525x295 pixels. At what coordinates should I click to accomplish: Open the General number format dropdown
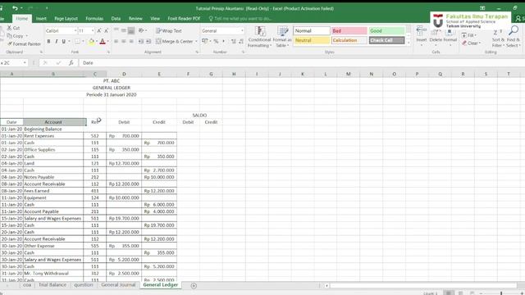242,31
